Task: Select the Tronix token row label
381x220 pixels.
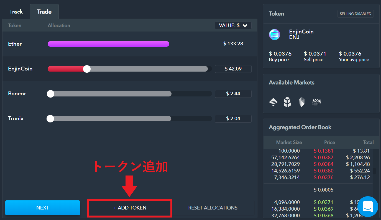Action: click(x=16, y=119)
